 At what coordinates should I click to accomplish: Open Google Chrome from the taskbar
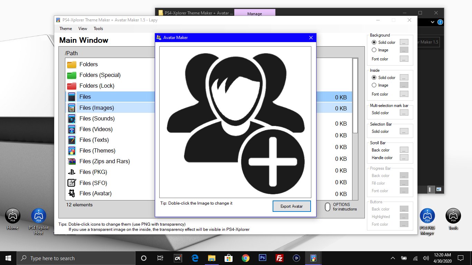[246, 258]
